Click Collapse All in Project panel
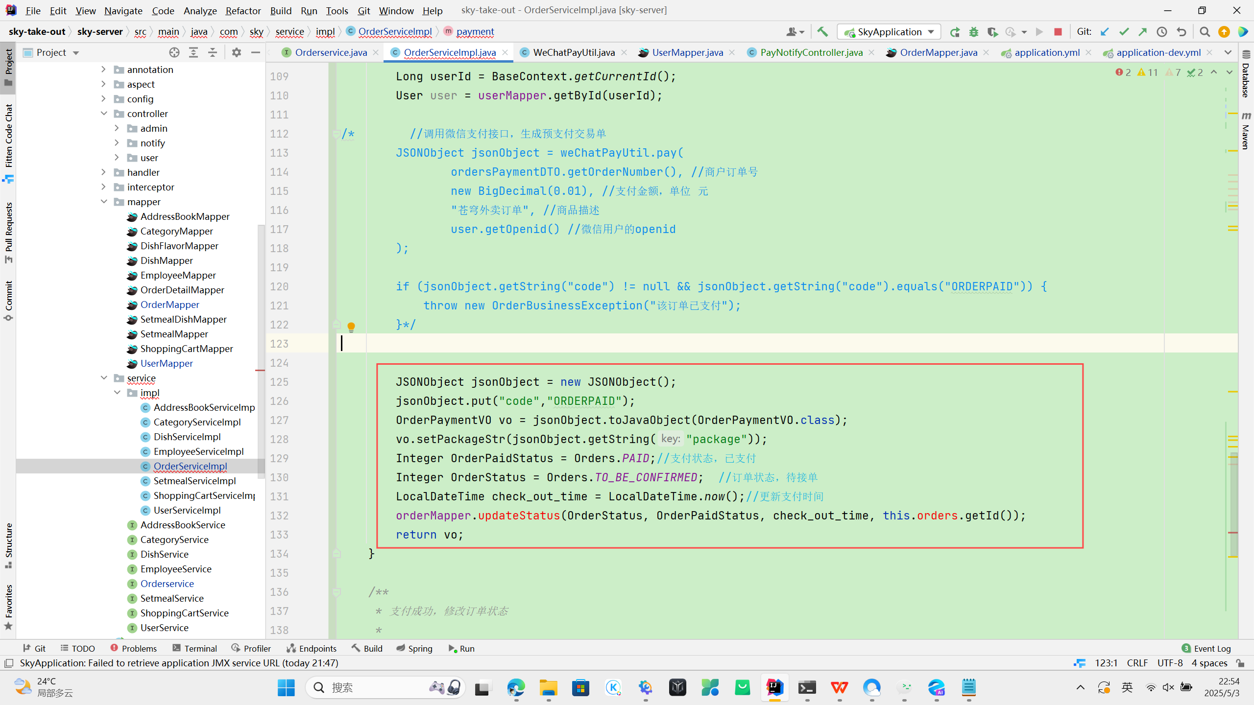Screen dimensions: 1254x705 213,52
